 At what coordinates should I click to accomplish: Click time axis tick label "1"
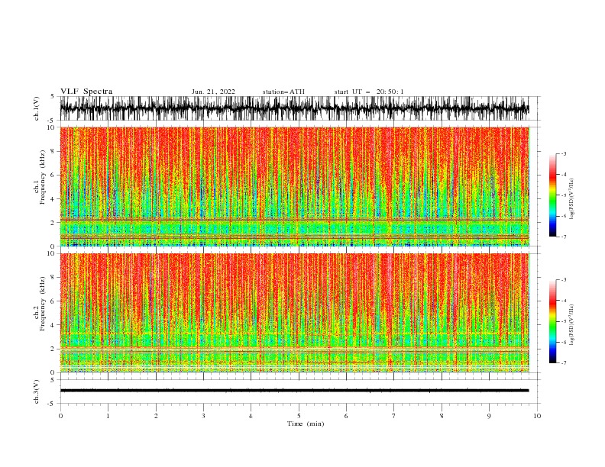click(x=108, y=416)
